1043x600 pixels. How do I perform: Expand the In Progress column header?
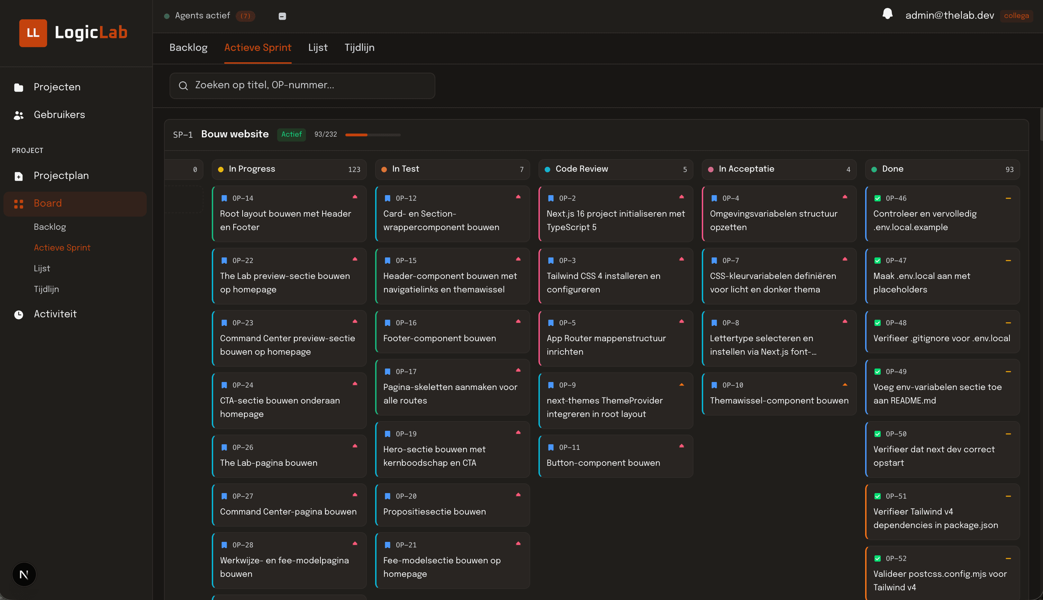pos(289,169)
